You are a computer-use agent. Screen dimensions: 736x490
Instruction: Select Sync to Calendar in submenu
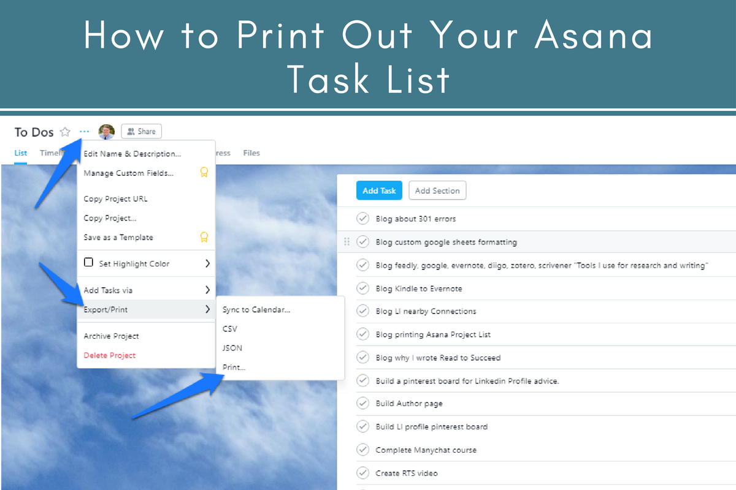[x=256, y=310]
